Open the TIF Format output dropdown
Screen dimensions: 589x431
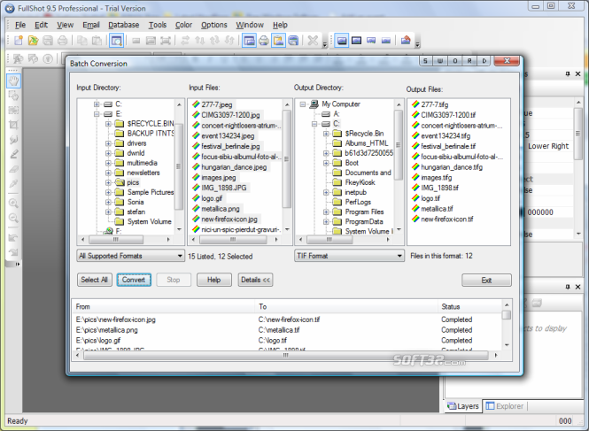click(349, 256)
